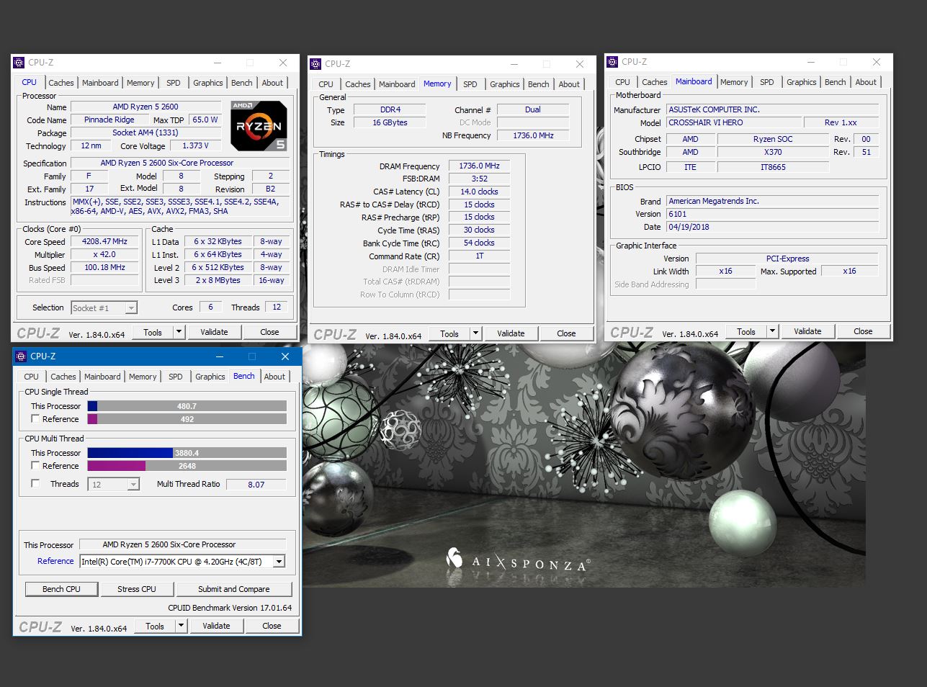Click Tools button in Bench window
The height and width of the screenshot is (687, 927).
pos(155,627)
